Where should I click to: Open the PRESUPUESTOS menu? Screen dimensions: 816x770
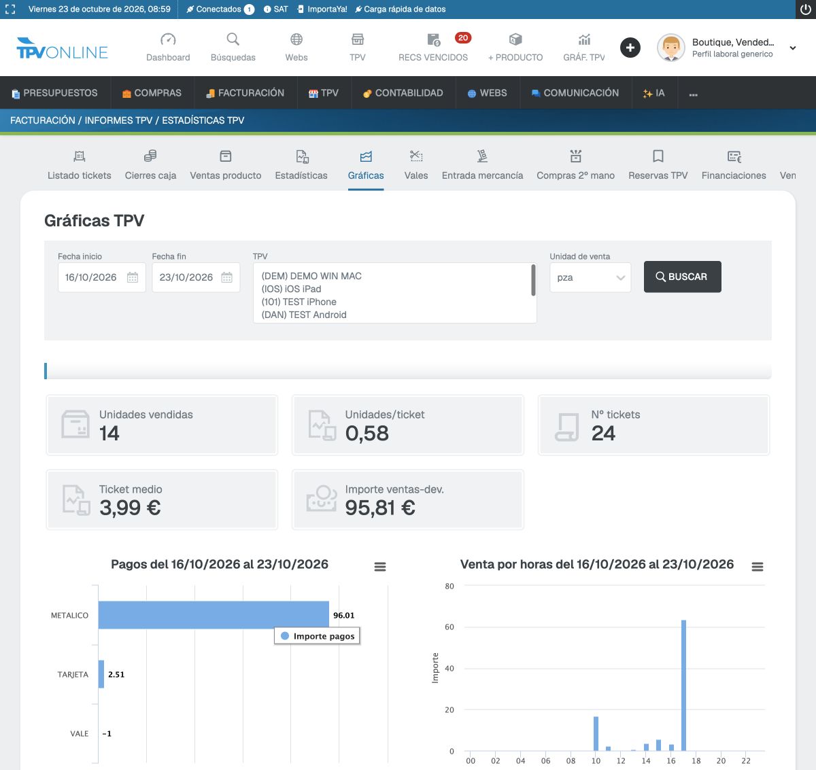coord(55,93)
